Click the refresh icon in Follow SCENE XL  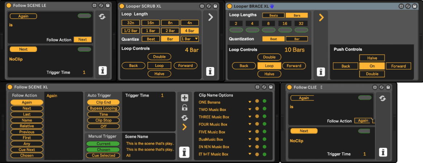pos(184,118)
